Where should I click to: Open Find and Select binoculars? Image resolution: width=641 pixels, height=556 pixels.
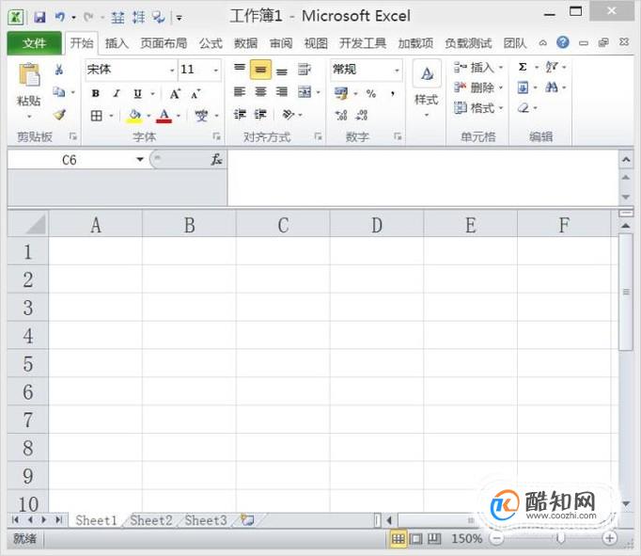click(x=552, y=87)
